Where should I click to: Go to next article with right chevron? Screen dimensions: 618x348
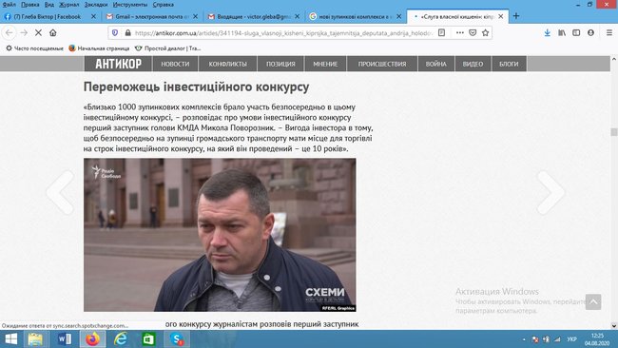click(x=550, y=192)
